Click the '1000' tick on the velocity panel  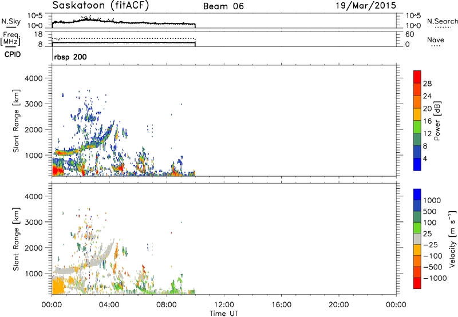pyautogui.click(x=34, y=274)
